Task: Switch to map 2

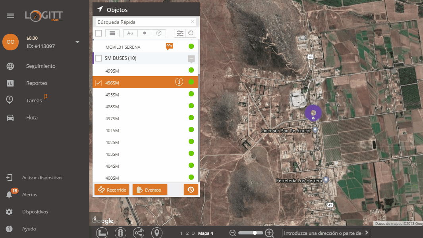Action: coord(187,233)
